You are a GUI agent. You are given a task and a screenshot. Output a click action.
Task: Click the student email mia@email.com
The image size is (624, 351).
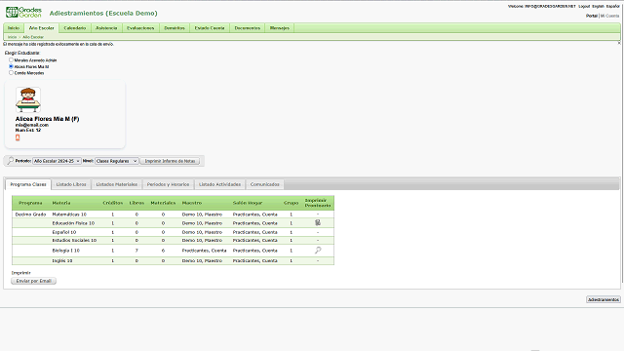click(32, 125)
